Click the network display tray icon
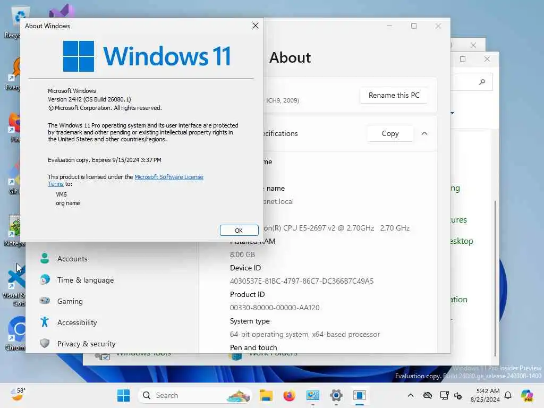This screenshot has width=544, height=408. click(x=444, y=395)
